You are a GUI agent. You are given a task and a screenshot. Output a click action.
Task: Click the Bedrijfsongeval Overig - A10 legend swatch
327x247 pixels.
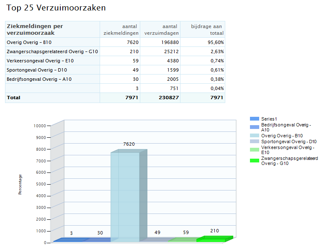click(x=254, y=127)
